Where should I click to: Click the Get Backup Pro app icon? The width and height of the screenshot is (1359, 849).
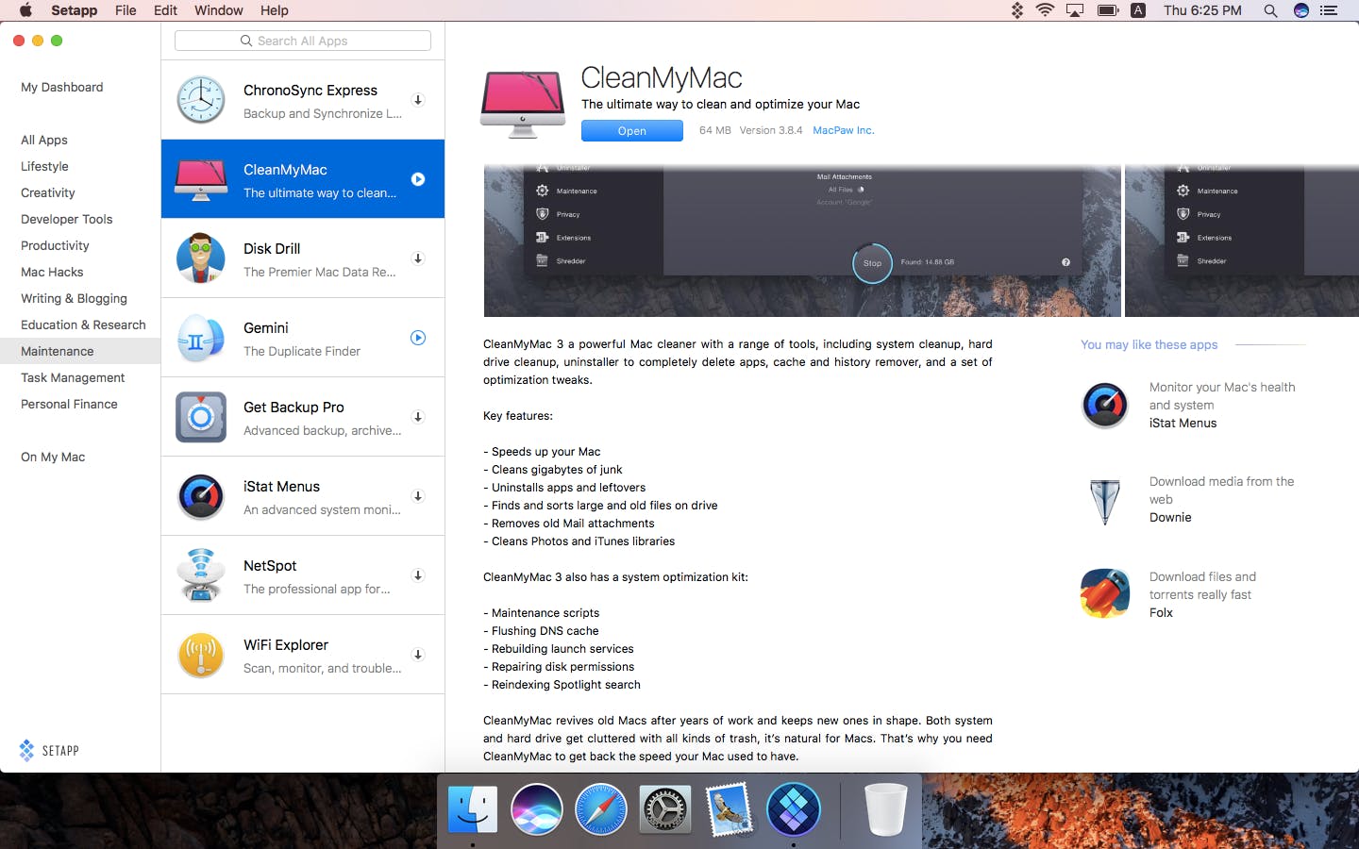click(201, 417)
